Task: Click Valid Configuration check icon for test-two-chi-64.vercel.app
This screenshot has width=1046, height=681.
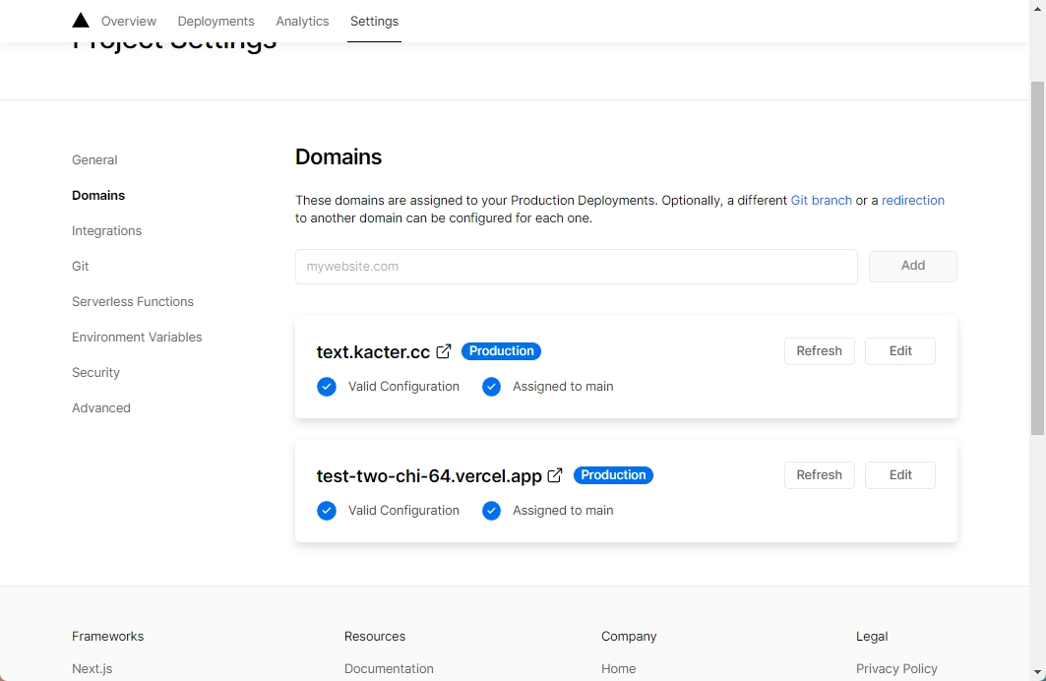Action: point(327,511)
